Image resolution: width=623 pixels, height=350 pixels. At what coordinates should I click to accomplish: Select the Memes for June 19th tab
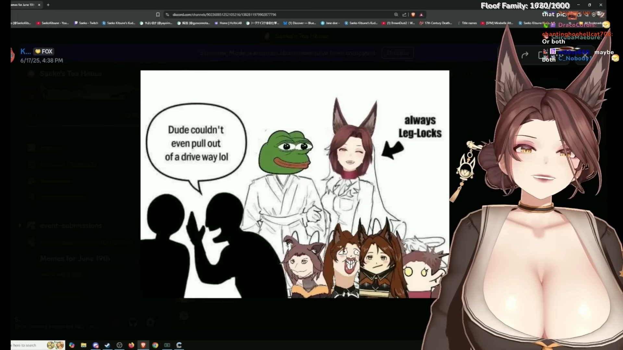tap(23, 5)
